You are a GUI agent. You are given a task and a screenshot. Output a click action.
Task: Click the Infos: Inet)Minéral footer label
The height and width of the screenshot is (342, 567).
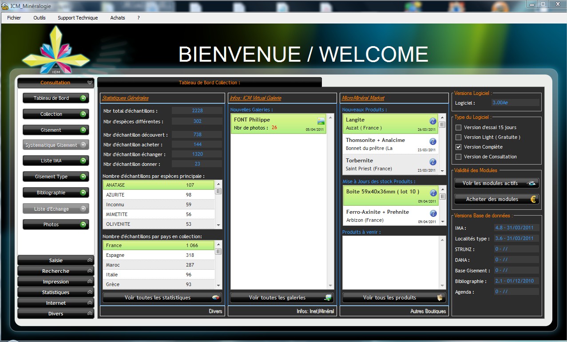pyautogui.click(x=315, y=311)
